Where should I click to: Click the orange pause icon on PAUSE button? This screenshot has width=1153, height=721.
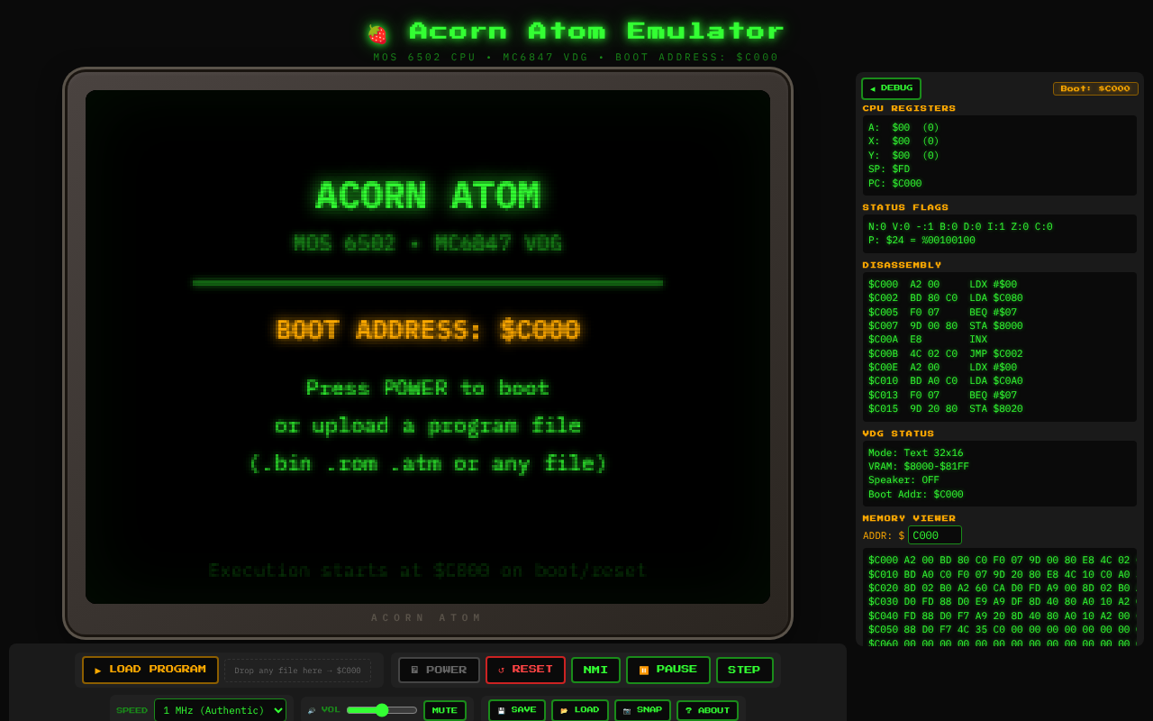point(644,669)
